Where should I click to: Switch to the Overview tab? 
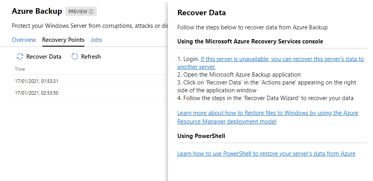point(24,40)
